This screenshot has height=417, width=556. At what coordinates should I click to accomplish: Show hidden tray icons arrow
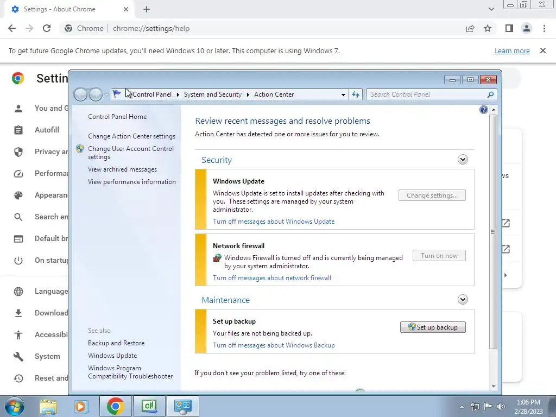pyautogui.click(x=462, y=407)
